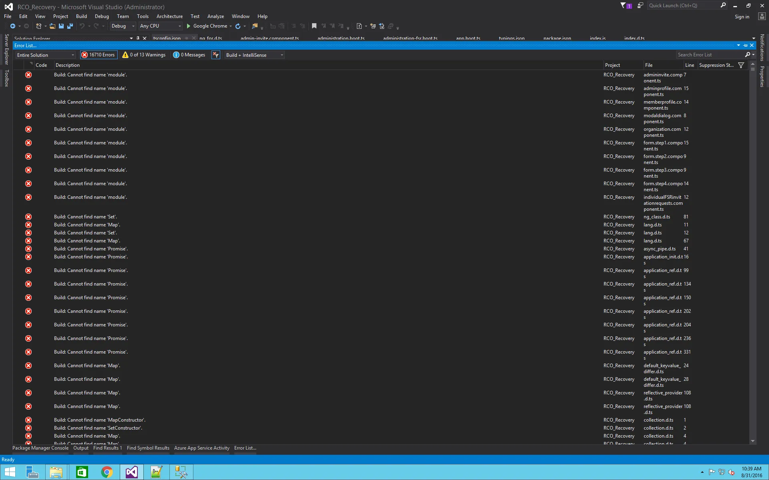This screenshot has height=480, width=769.
Task: Click Sign in at top right
Action: (x=742, y=17)
